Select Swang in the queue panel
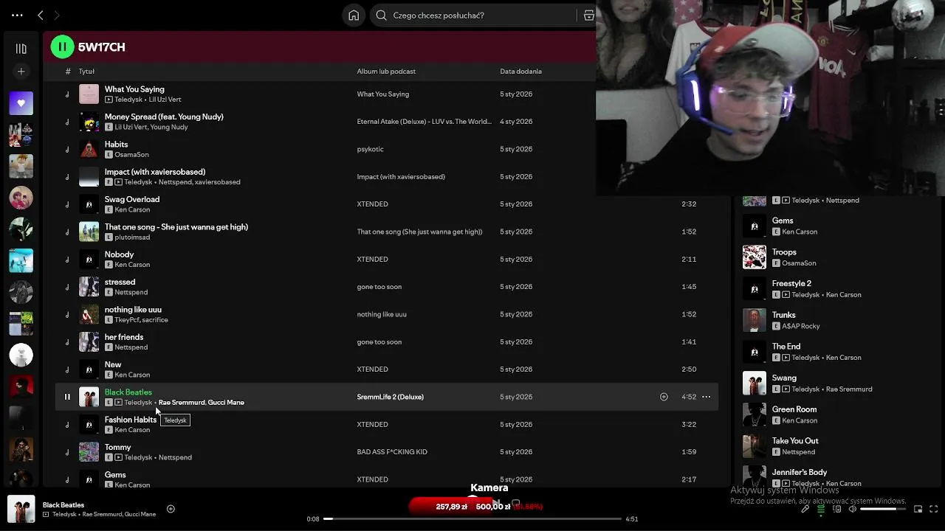 (x=784, y=378)
